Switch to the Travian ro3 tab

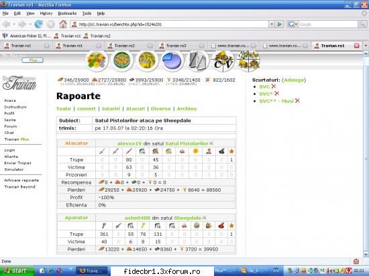coord(182,46)
